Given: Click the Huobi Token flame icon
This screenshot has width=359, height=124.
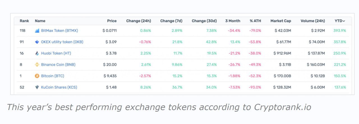Looking at the screenshot, I should 37,53.
